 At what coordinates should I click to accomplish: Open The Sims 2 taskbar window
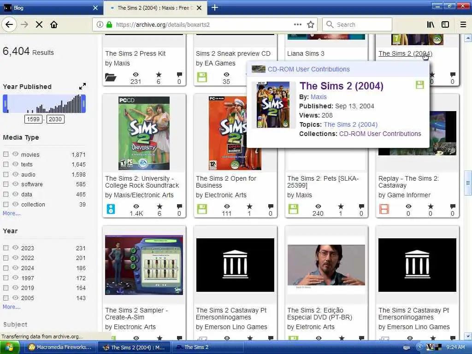[209, 348]
